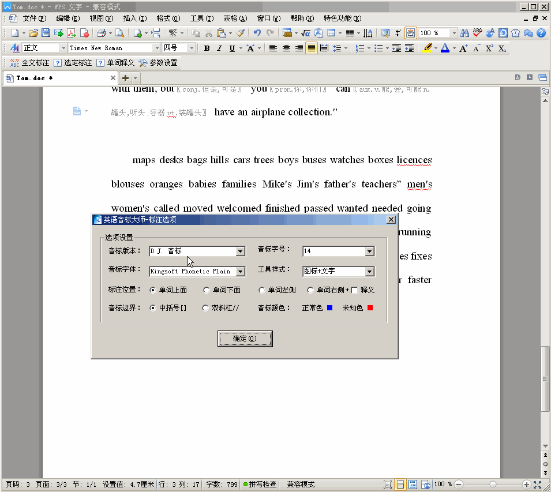Open Find binoculars icon
Screen dimensions: 551x492
(x=464, y=33)
